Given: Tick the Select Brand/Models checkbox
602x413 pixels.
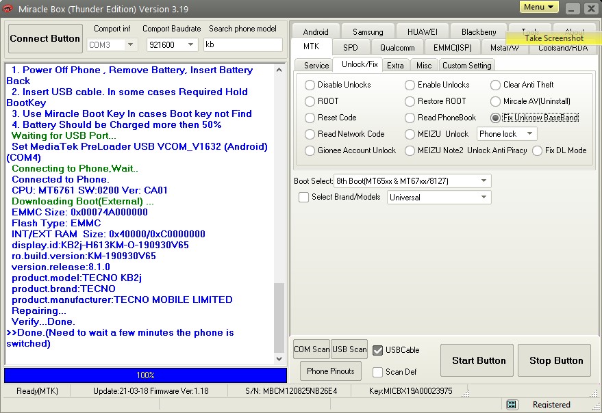Looking at the screenshot, I should [x=303, y=197].
